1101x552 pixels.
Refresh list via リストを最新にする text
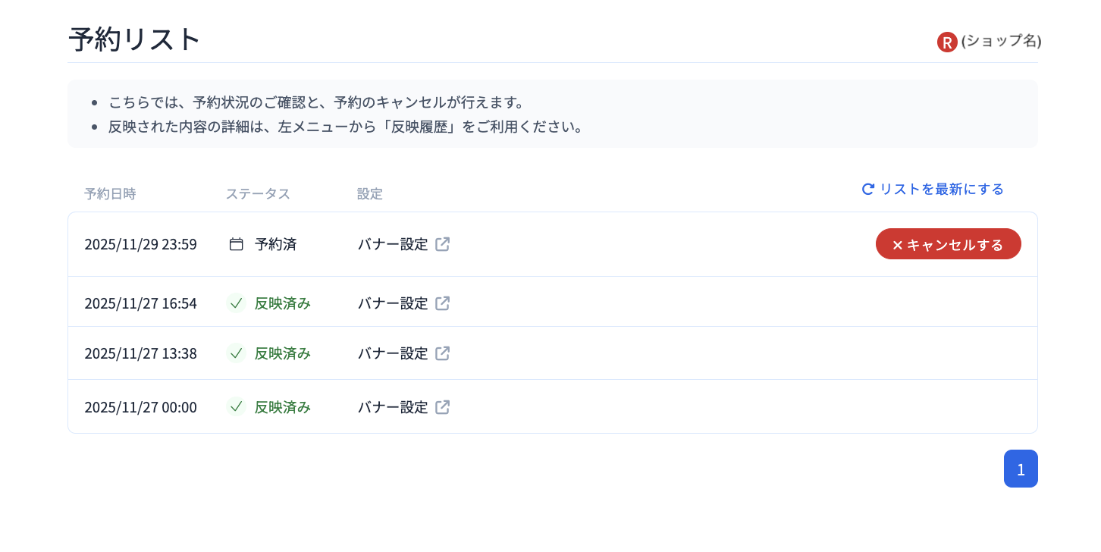[x=941, y=189]
